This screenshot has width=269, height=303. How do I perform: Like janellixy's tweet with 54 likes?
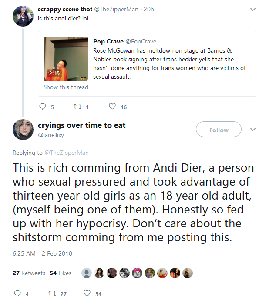[x=87, y=293]
